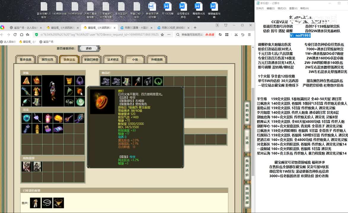Image resolution: width=348 pixels, height=213 pixels.
Task: Switch to the 鉴宝广场 browser tab
Action: [x=25, y=28]
